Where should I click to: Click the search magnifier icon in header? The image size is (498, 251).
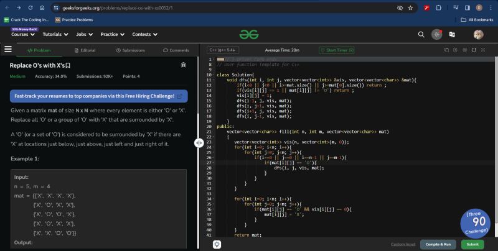(421, 34)
